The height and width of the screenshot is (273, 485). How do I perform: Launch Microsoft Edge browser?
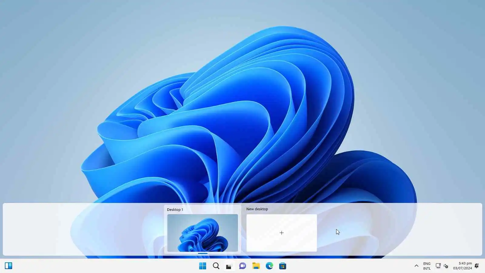coord(269,266)
